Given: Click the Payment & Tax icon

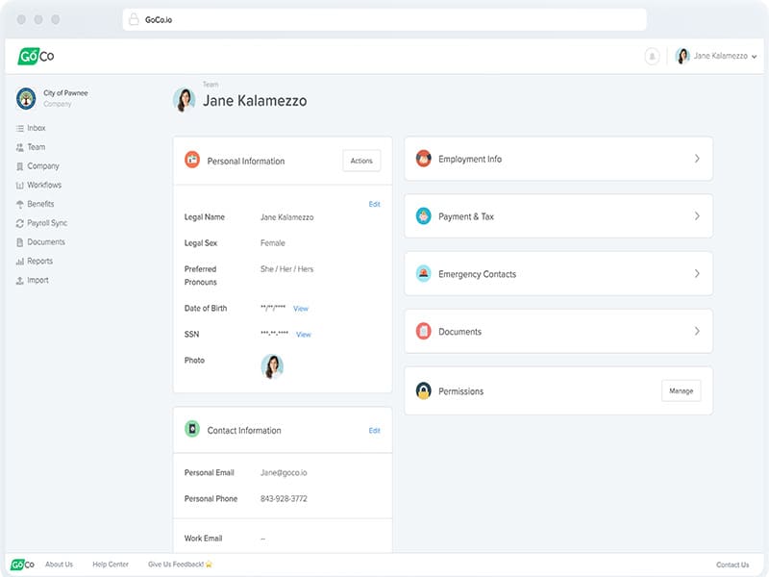Looking at the screenshot, I should (423, 216).
